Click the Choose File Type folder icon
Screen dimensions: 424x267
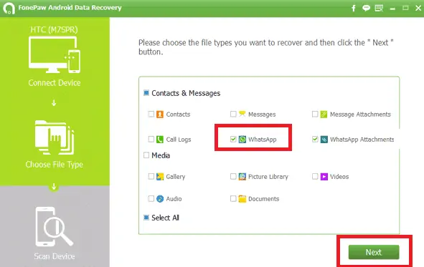(55, 137)
